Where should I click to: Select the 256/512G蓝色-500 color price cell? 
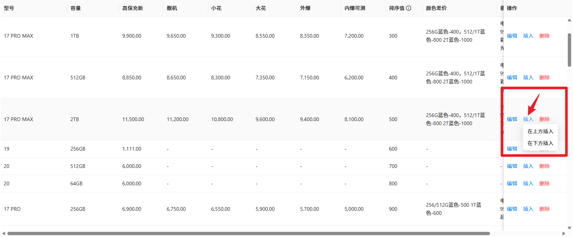point(454,209)
